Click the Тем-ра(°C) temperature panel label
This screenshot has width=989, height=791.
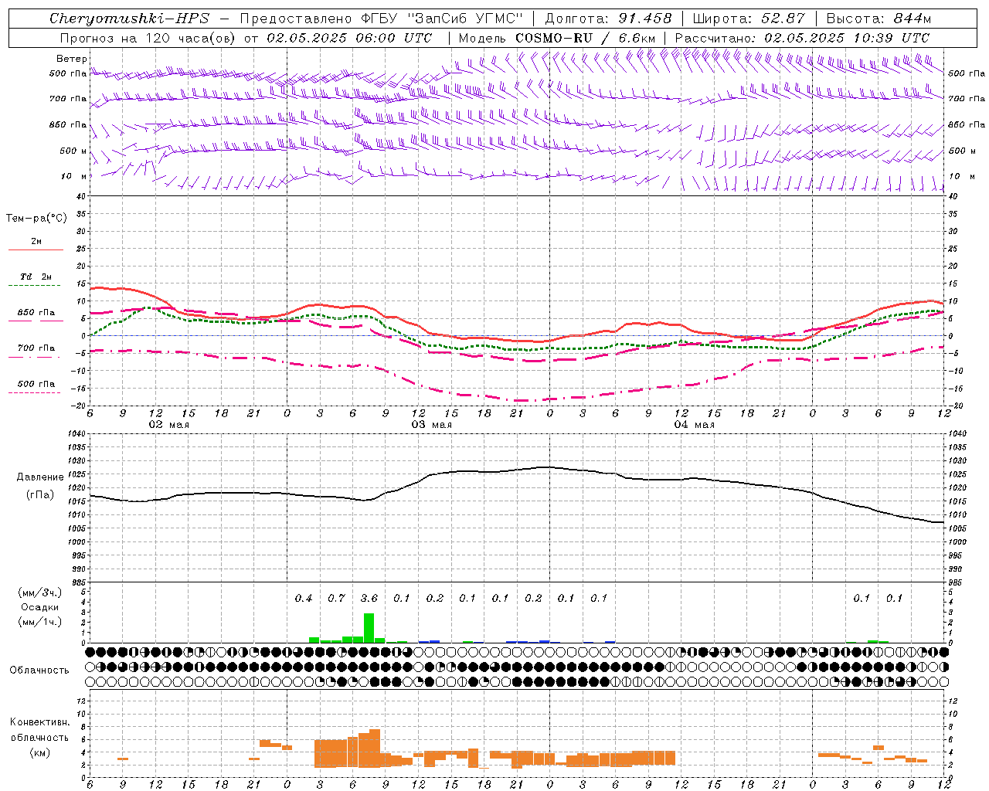pos(36,219)
